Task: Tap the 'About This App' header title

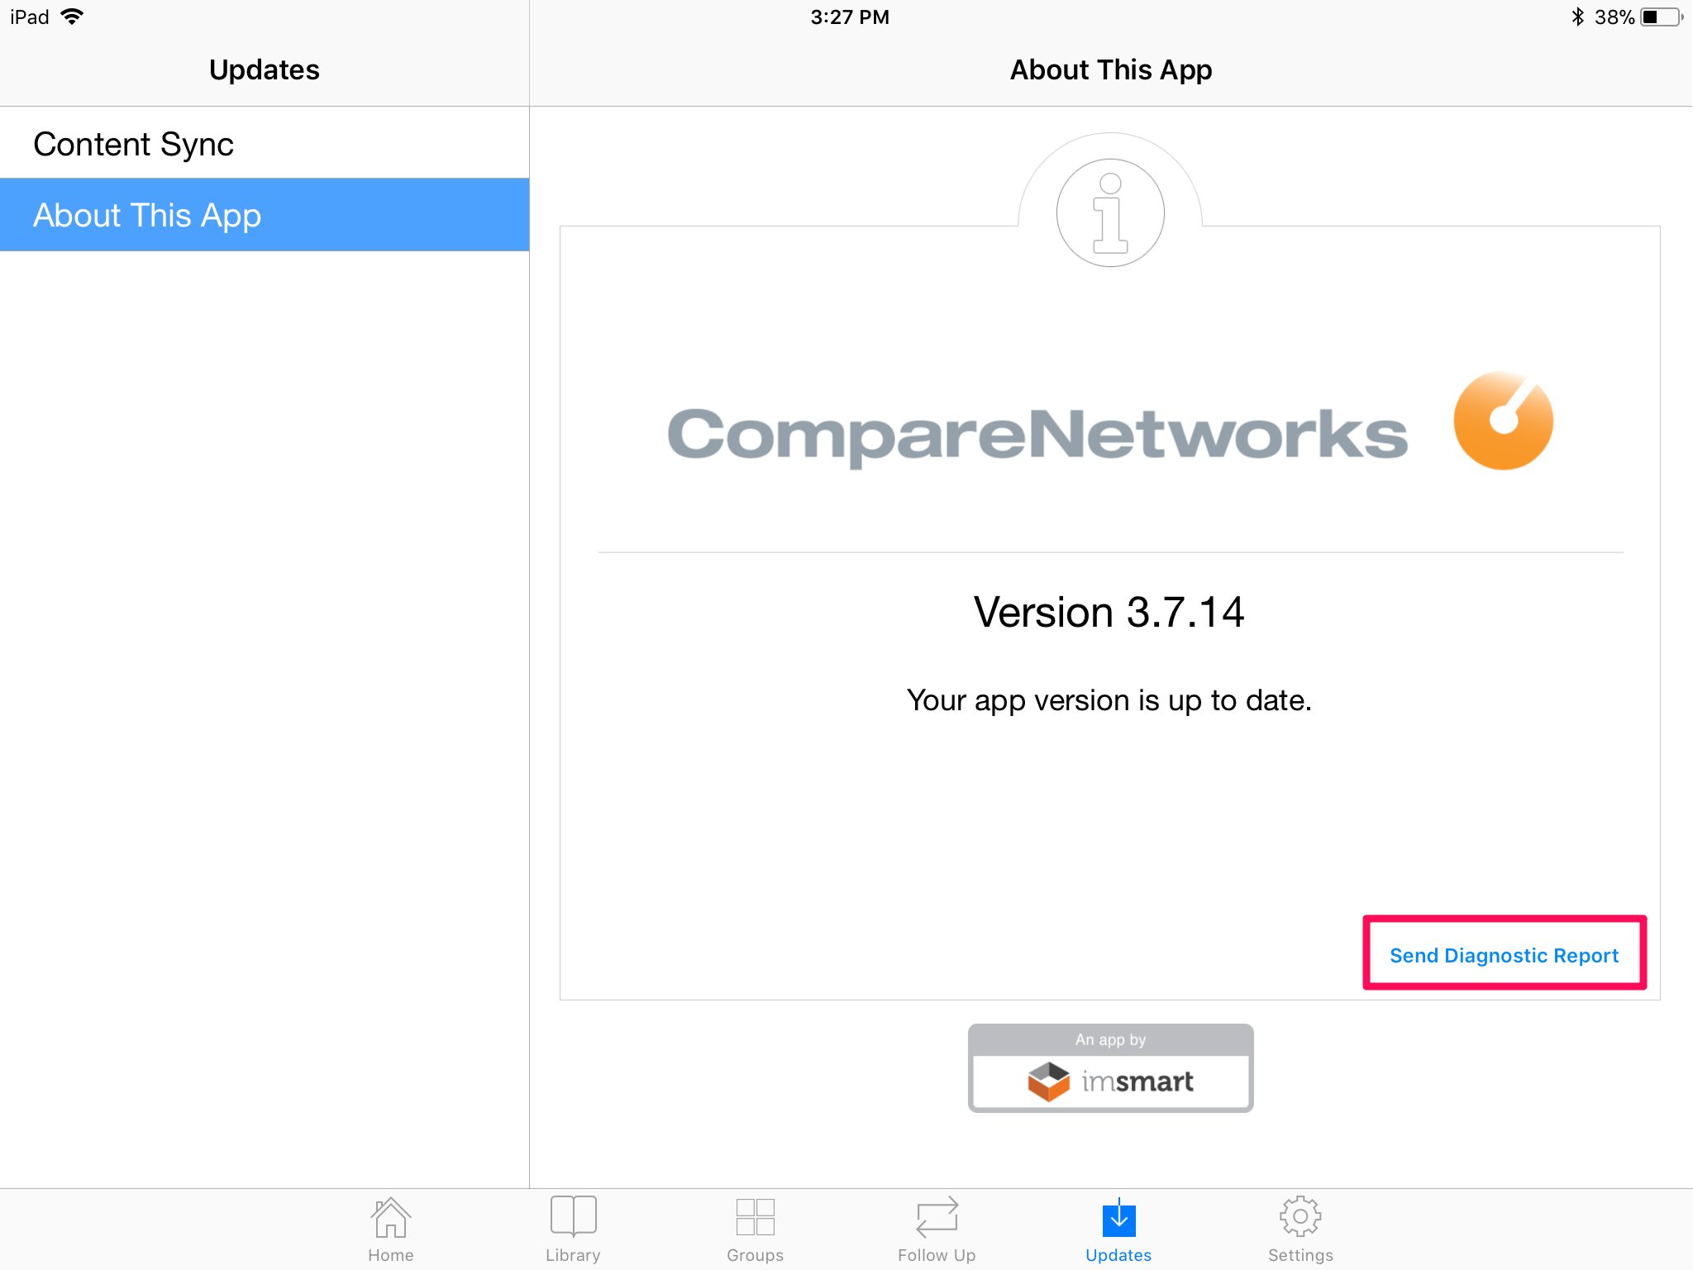Action: point(1111,69)
